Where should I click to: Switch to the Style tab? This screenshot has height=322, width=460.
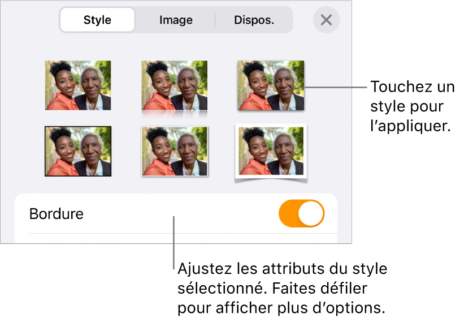click(97, 20)
